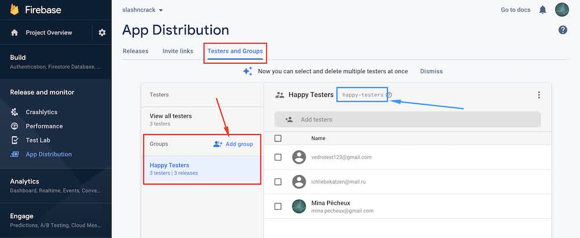Open Project Overview home icon
This screenshot has width=580, height=238.
pyautogui.click(x=14, y=33)
